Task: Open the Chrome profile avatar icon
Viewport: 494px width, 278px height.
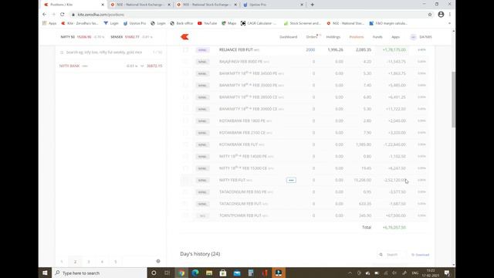Action: (x=441, y=15)
